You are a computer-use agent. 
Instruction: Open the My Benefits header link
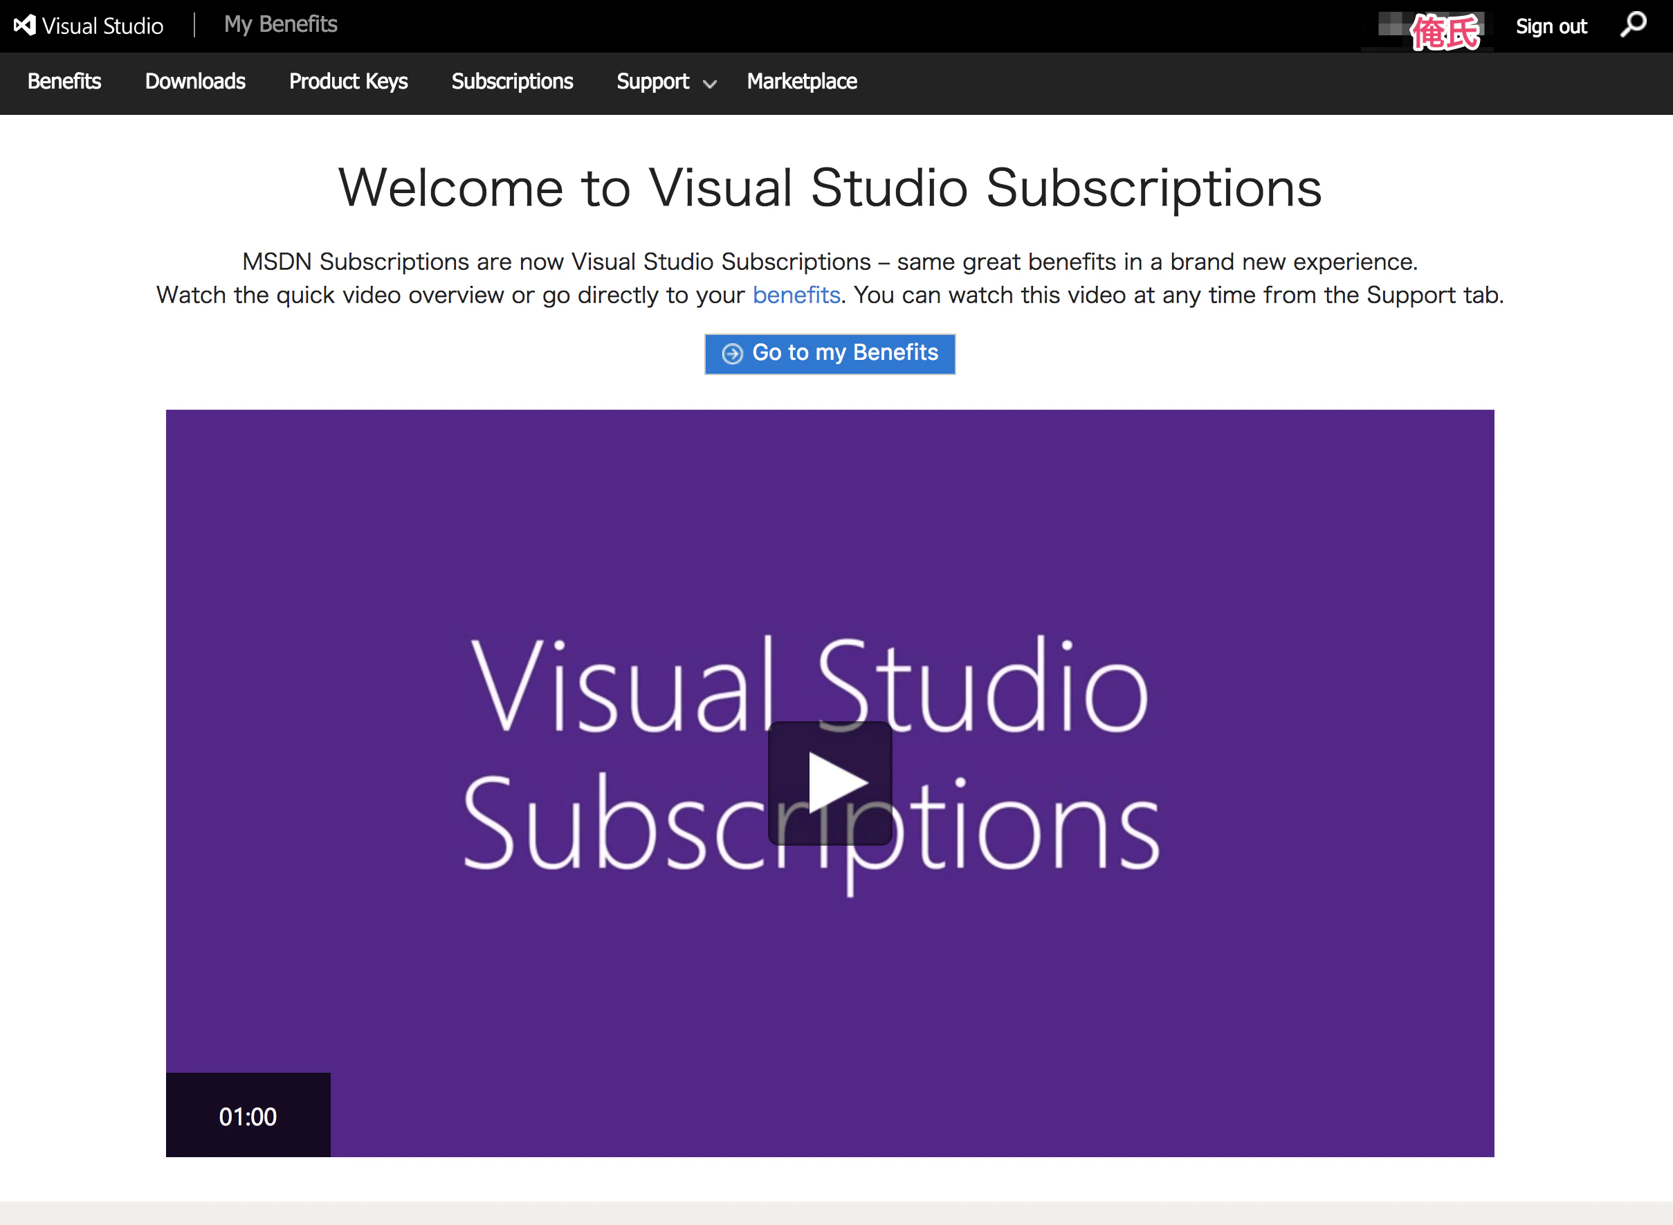coord(281,24)
